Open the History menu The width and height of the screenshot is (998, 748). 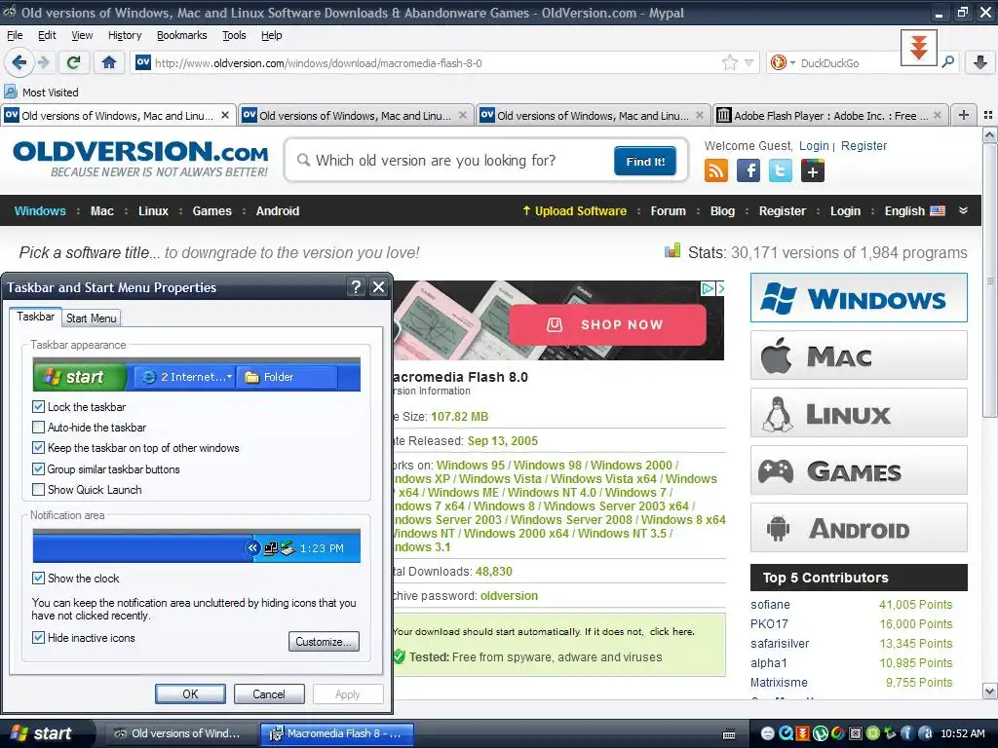click(125, 35)
